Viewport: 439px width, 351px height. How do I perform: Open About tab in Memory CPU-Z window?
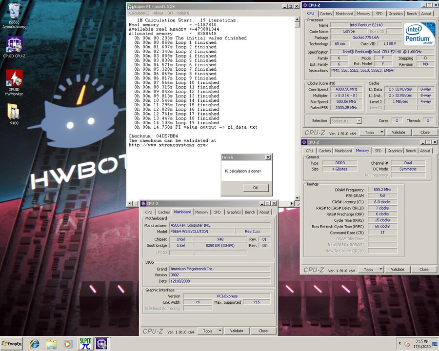click(x=425, y=151)
